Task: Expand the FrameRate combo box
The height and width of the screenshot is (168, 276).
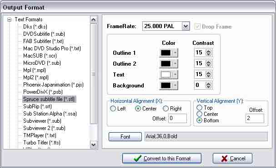Action: click(x=186, y=26)
